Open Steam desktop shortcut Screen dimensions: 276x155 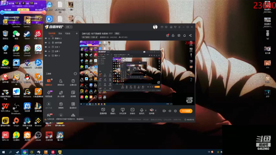(27, 35)
